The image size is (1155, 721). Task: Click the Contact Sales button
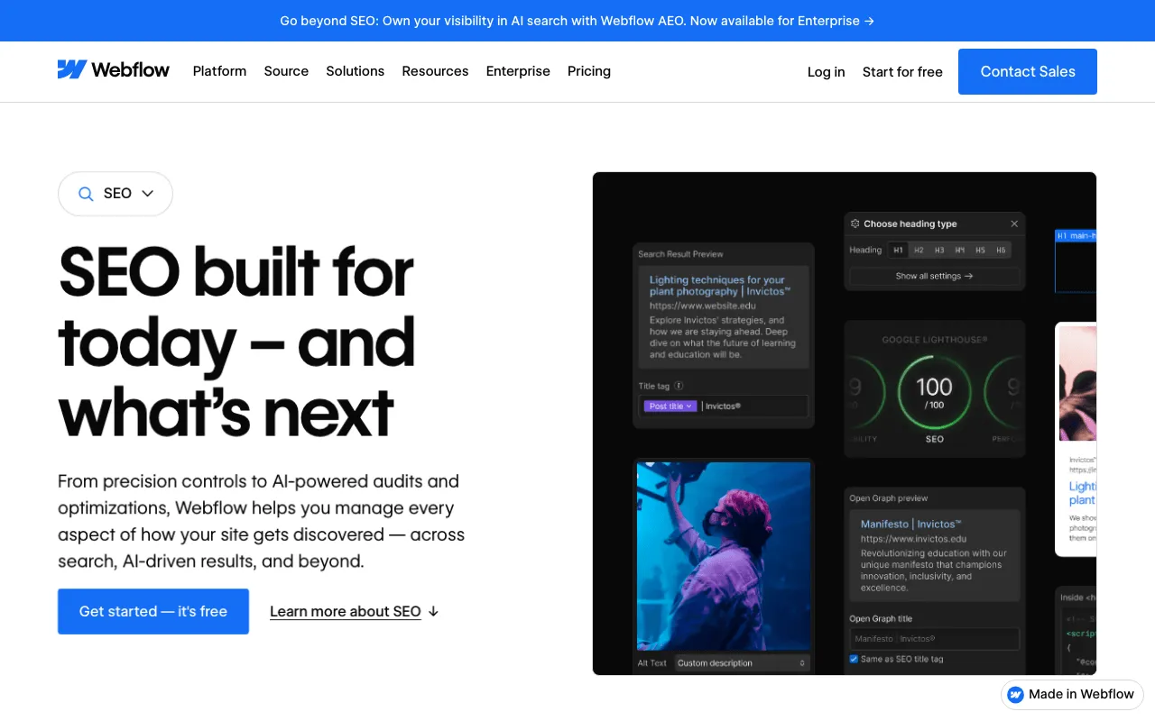click(x=1028, y=71)
